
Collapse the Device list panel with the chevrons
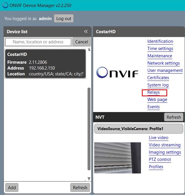pyautogui.click(x=86, y=31)
